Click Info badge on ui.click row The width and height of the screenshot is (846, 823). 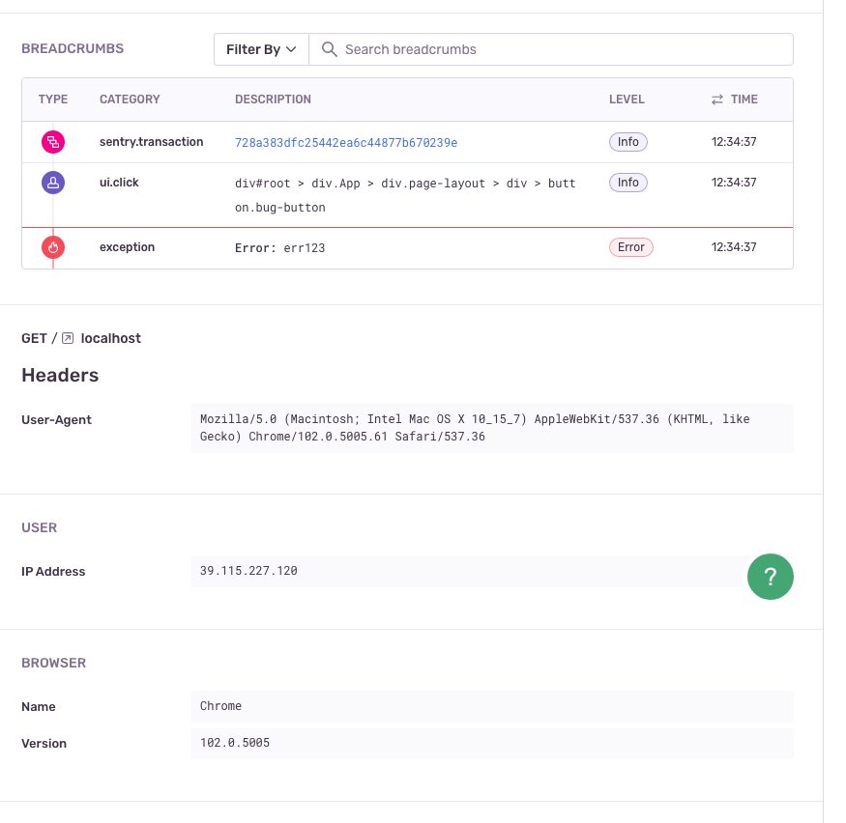pyautogui.click(x=627, y=183)
